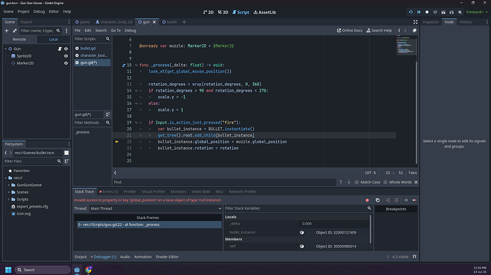Collapse the _process function fold arrow
491x275 pixels.
pyautogui.click(x=136, y=65)
